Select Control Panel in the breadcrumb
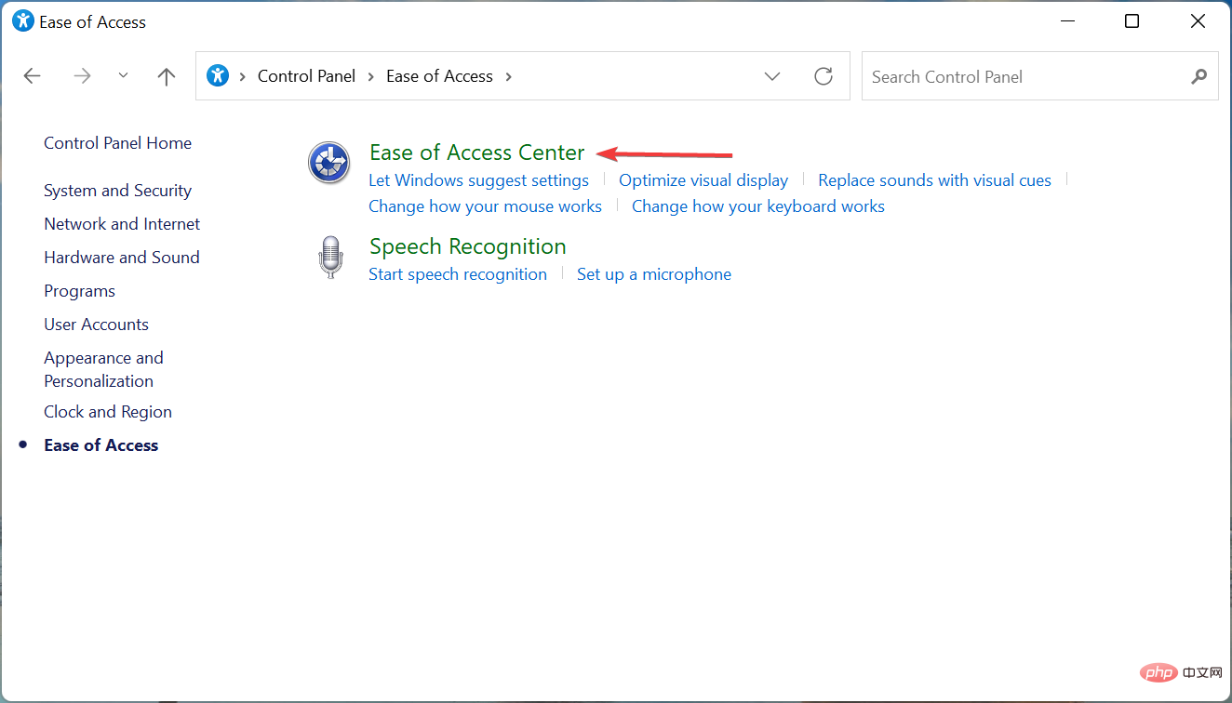1232x703 pixels. (306, 76)
